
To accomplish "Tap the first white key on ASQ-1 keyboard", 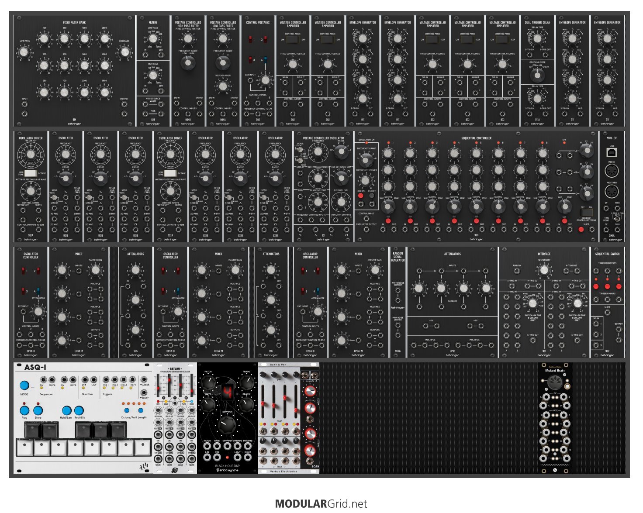I will 24,448.
